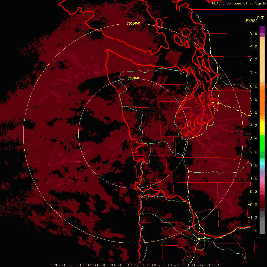Pick the 8.2 scale label
Viewport: 267px width, 267px height.
point(254,60)
